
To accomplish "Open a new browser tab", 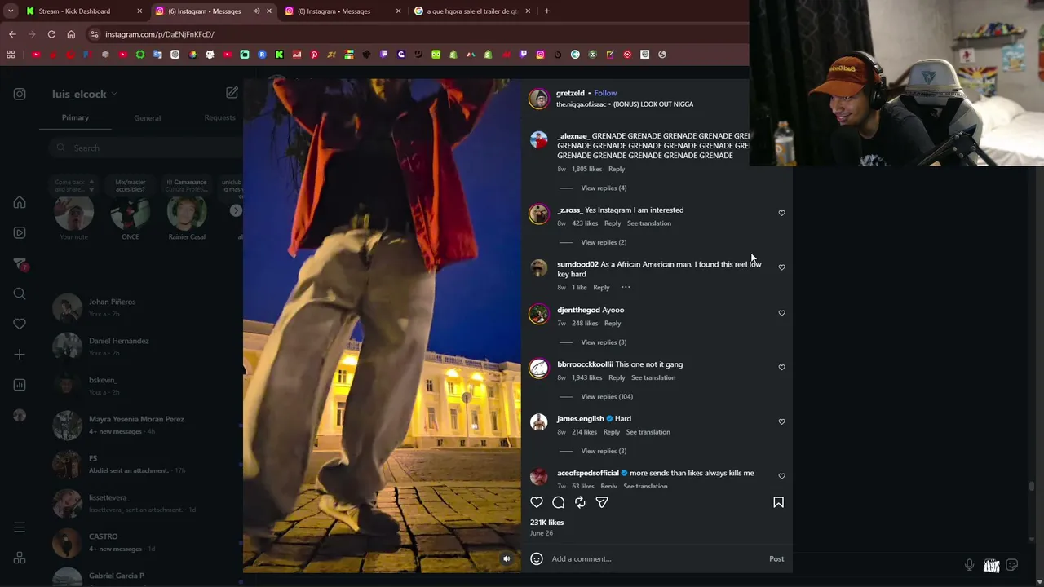I will click(546, 11).
